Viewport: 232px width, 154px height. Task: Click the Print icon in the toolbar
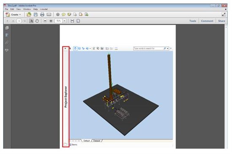coord(42,14)
